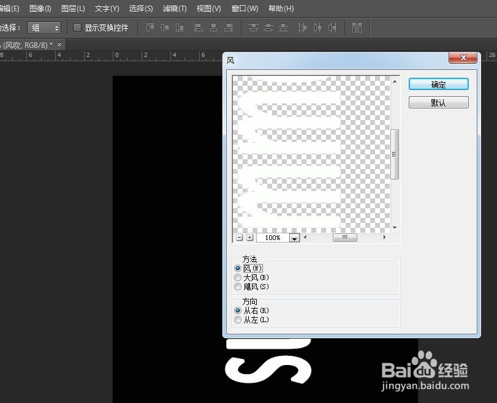Enable 显示变换控件 checkbox
Image resolution: width=497 pixels, height=403 pixels.
[x=77, y=28]
